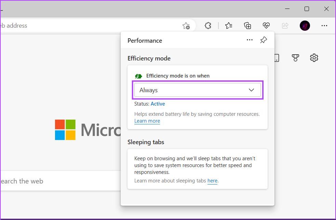Maximize the browser window
Image resolution: width=336 pixels, height=220 pixels.
point(307,9)
